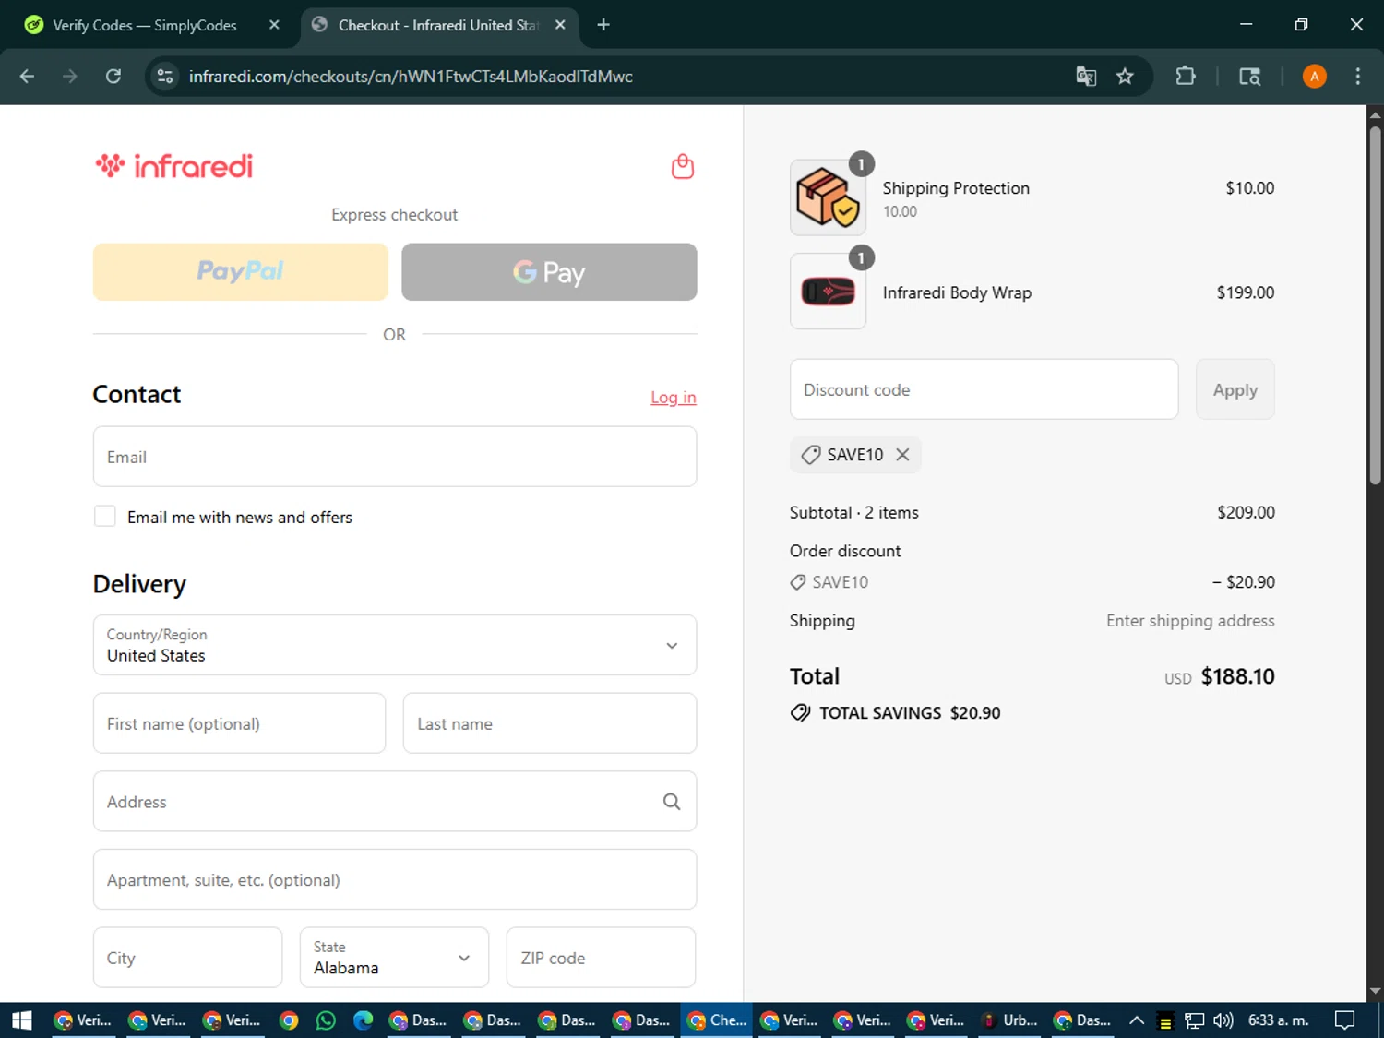
Task: Click the page vertical scrollbar thumb
Action: pos(1375,304)
